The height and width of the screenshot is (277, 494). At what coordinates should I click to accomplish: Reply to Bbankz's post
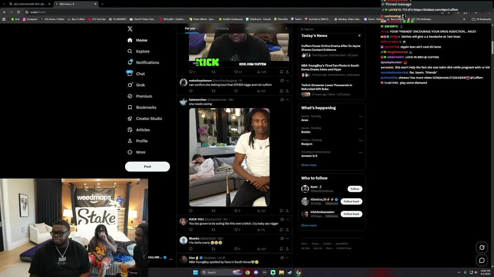[191, 249]
